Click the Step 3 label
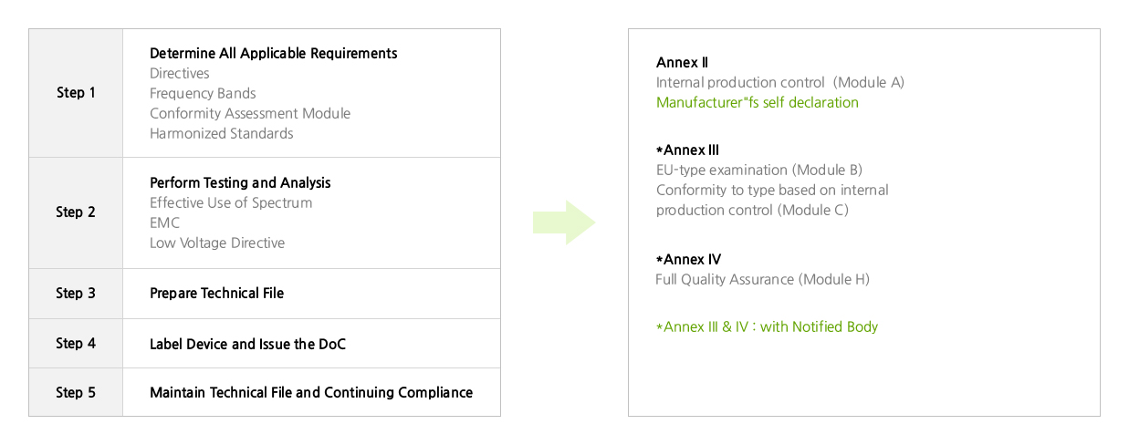The image size is (1129, 445). [x=76, y=294]
